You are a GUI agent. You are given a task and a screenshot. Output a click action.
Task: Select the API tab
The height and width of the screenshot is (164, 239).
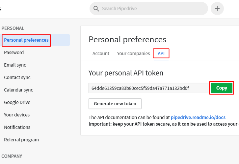[161, 53]
